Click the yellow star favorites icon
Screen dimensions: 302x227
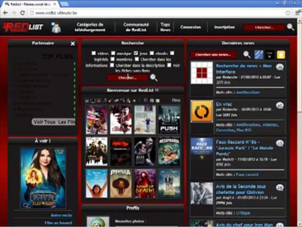[281, 55]
